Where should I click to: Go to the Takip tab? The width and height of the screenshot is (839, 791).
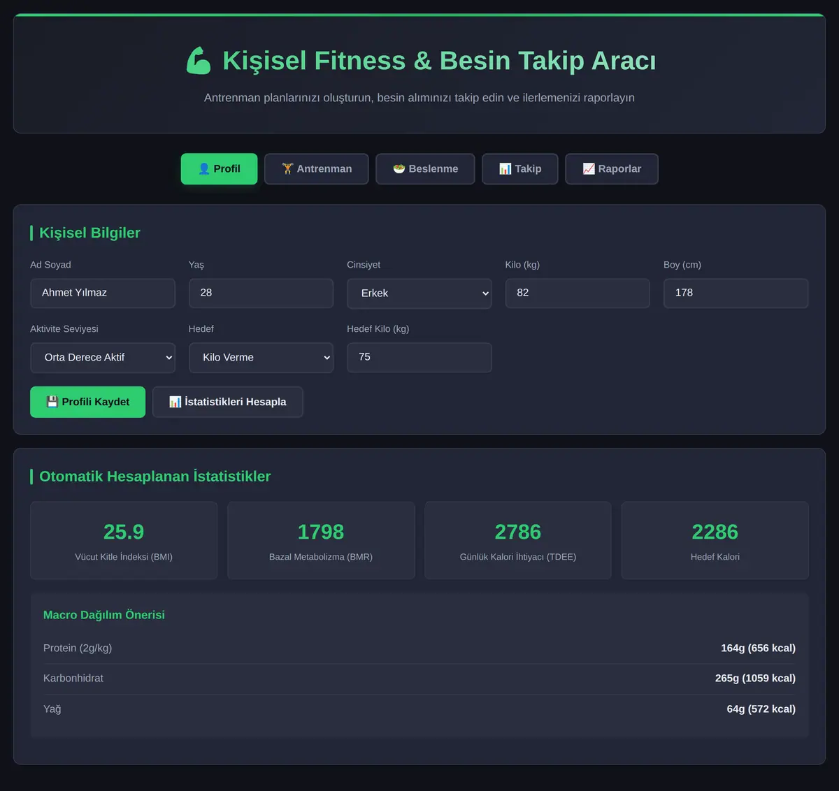[x=520, y=169]
